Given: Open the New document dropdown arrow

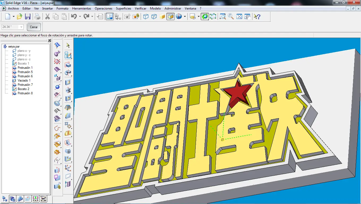Looking at the screenshot, I should 14,17.
